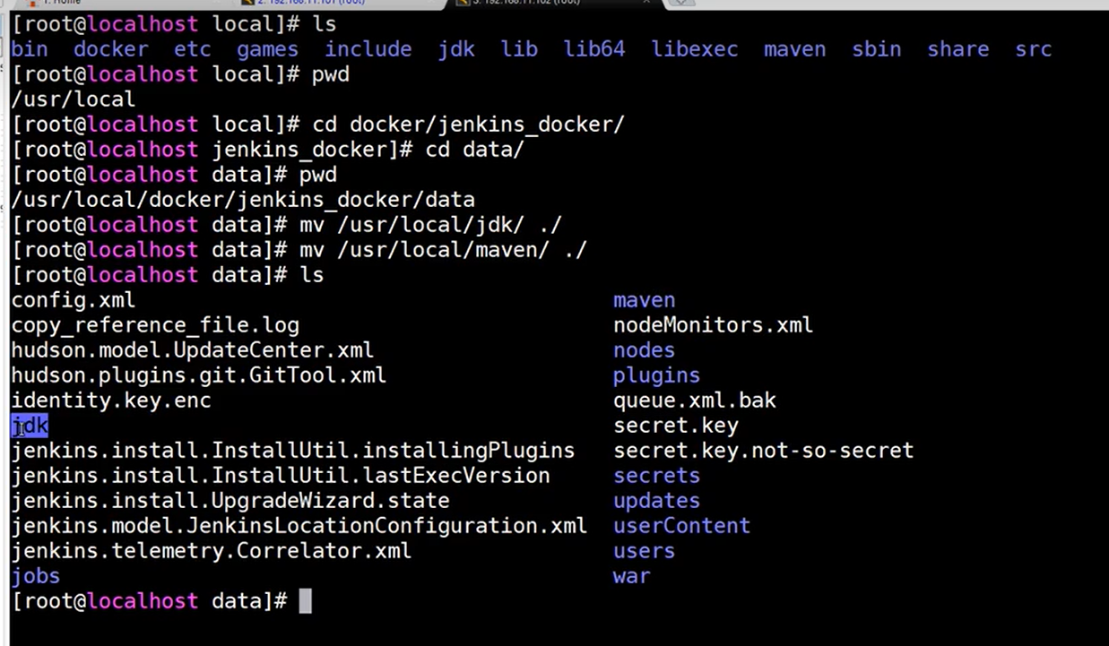Screen dimensions: 1109x646
Task: Click libexec in the /usr/local listing
Action: [695, 49]
